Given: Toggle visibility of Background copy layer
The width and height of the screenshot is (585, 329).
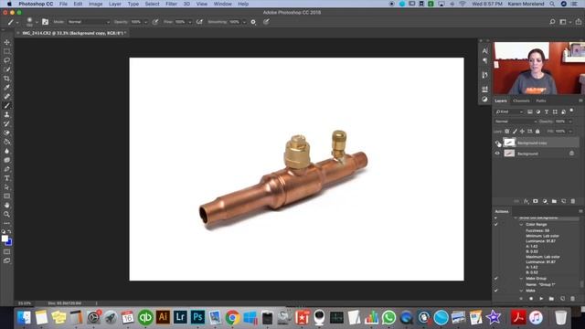Looking at the screenshot, I should (497, 143).
